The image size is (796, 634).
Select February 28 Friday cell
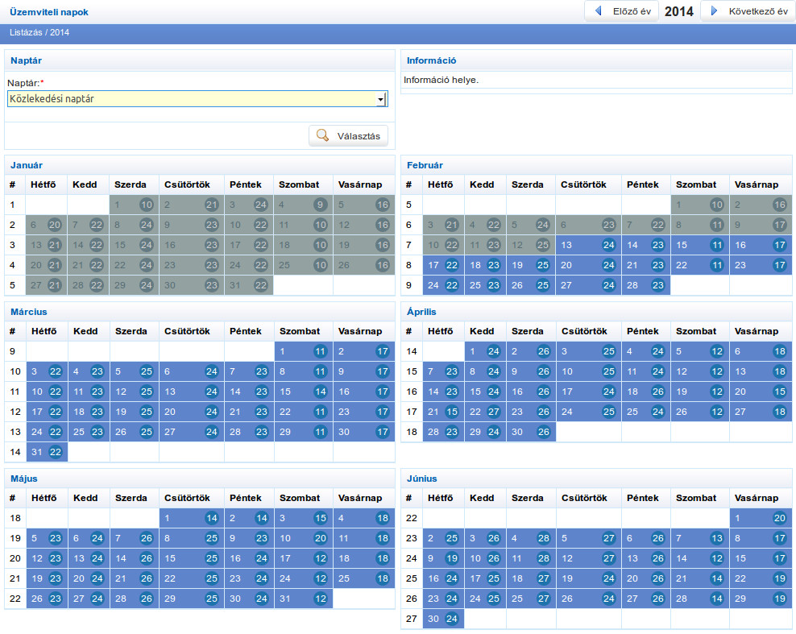pos(645,285)
